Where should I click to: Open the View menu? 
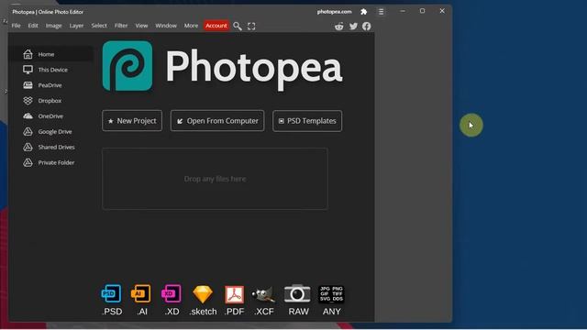point(141,26)
